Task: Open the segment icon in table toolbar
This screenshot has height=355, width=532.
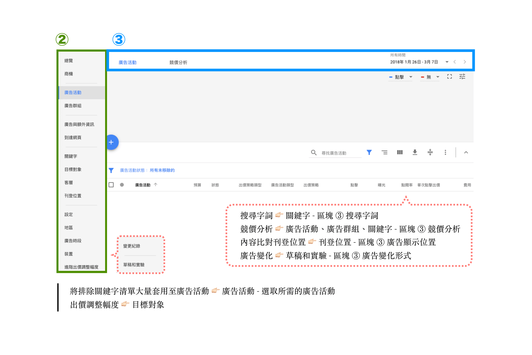Action: click(x=384, y=152)
